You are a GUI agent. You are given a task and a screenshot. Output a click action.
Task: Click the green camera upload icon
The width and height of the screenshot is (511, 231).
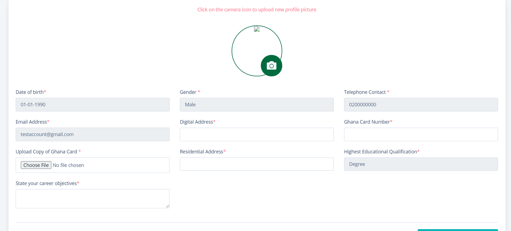tap(271, 66)
